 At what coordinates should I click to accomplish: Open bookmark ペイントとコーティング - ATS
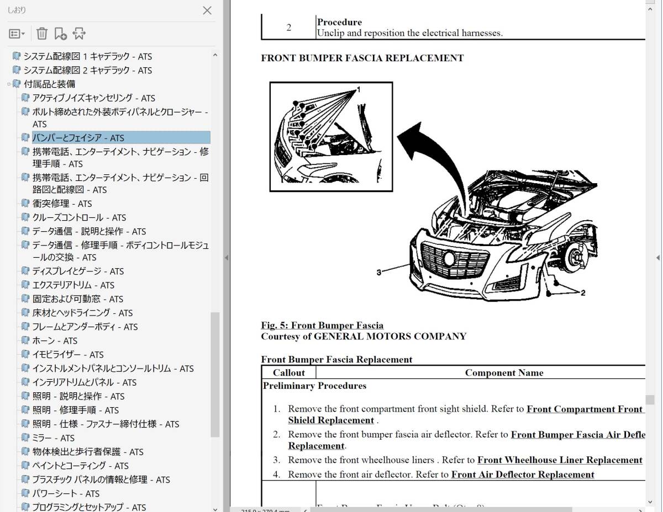click(80, 466)
